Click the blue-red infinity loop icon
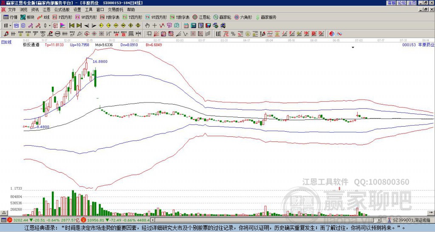The image size is (435, 232). (x=339, y=34)
